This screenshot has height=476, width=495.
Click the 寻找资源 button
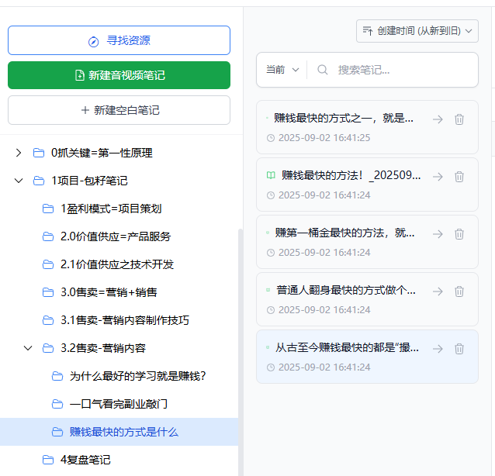coord(119,40)
